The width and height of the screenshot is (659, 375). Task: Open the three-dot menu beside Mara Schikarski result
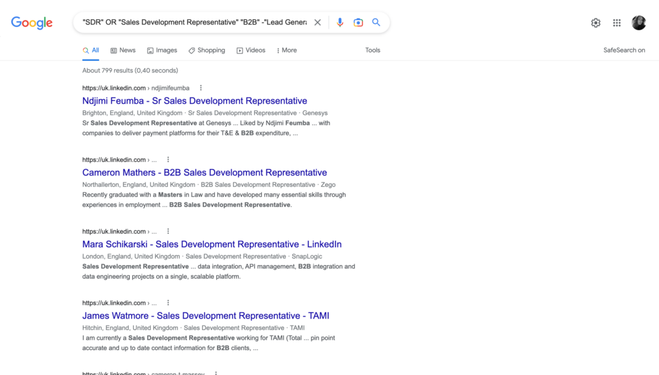point(167,231)
